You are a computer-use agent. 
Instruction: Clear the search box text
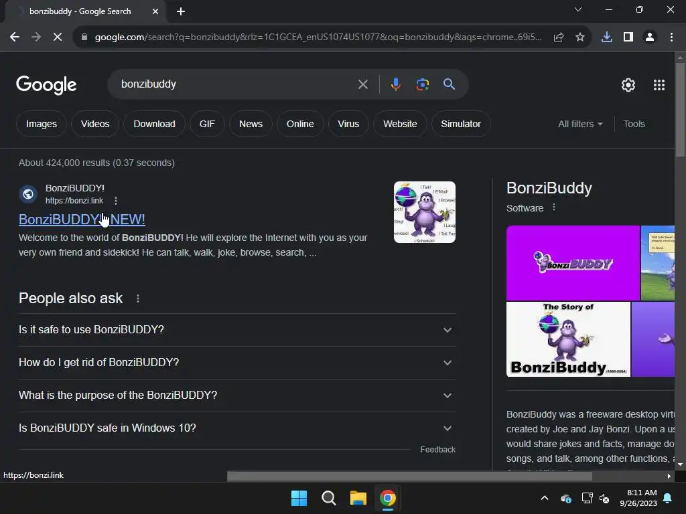(x=362, y=84)
